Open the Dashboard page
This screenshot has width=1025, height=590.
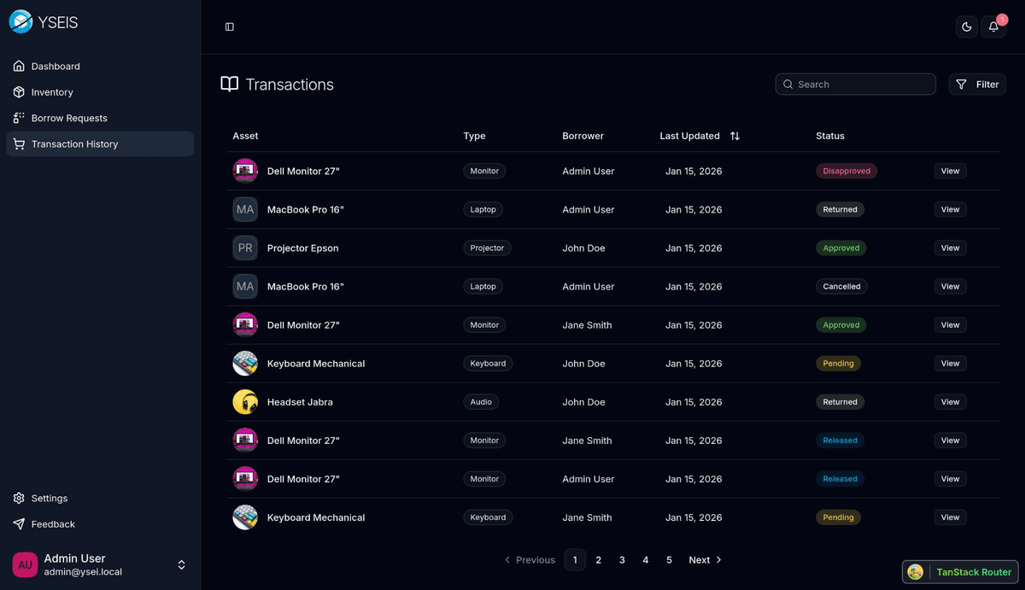tap(56, 67)
